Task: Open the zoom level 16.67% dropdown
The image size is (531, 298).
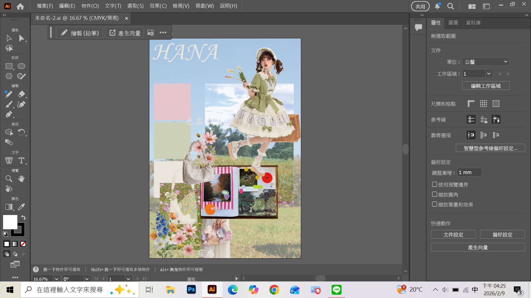Action: click(x=56, y=279)
